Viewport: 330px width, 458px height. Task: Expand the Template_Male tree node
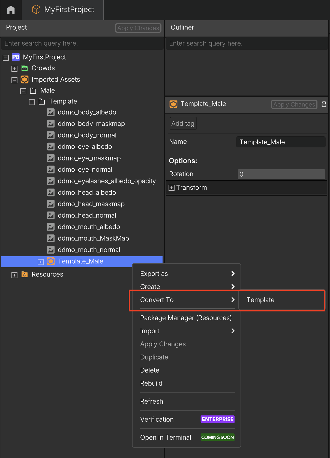41,262
